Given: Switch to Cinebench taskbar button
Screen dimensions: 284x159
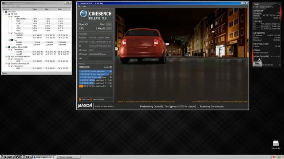Looking at the screenshot, I should pos(45,157).
